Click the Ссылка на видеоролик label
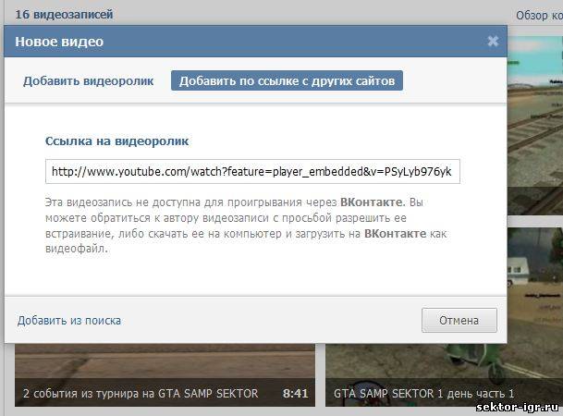The height and width of the screenshot is (416, 563). [116, 141]
